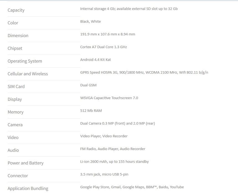This screenshot has width=238, height=193.
Task: Click the Chipset label
Action: 15,48
